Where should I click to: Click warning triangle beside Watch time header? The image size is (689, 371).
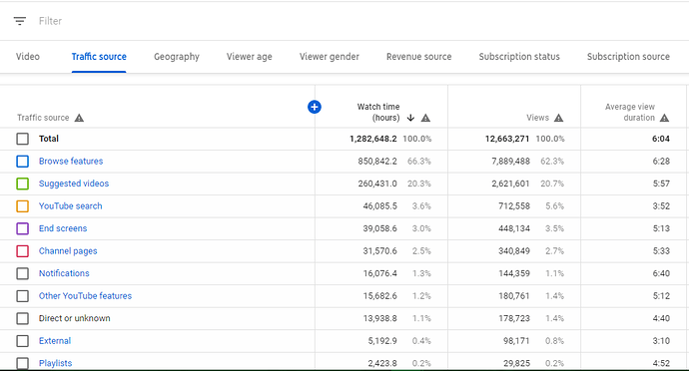click(425, 118)
